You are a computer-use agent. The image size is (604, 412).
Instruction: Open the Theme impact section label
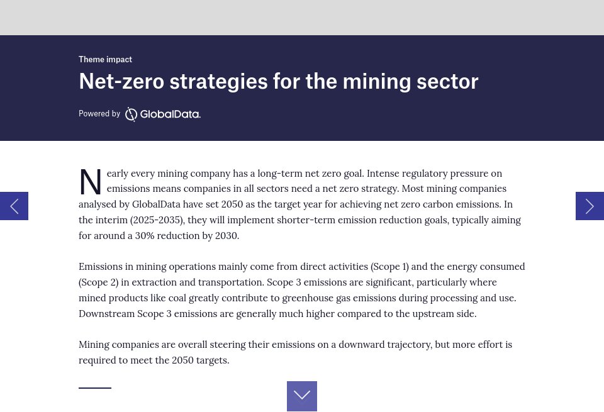pos(105,59)
